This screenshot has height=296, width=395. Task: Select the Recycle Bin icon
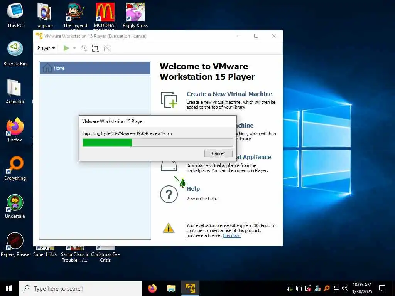[x=15, y=53]
